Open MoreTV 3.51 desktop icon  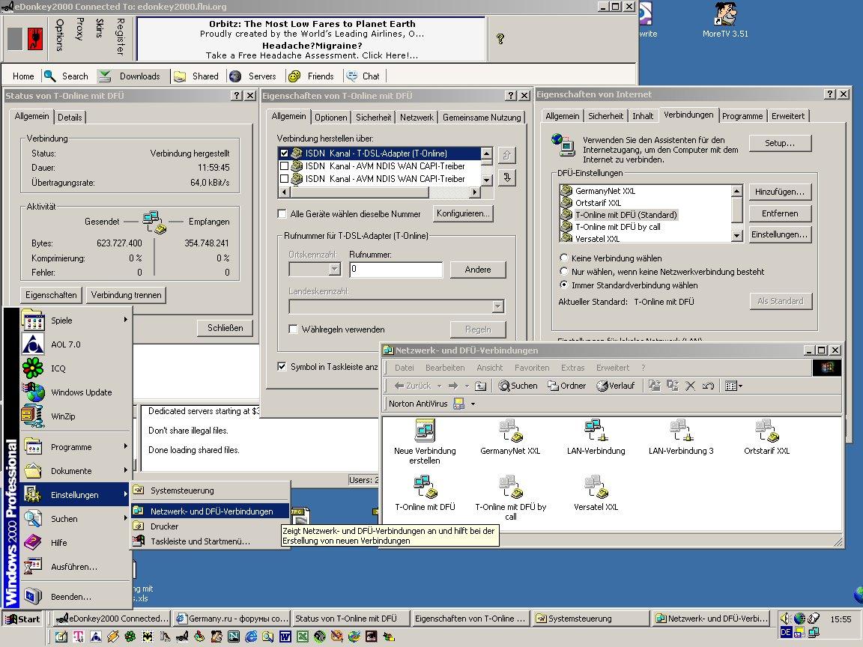point(725,19)
